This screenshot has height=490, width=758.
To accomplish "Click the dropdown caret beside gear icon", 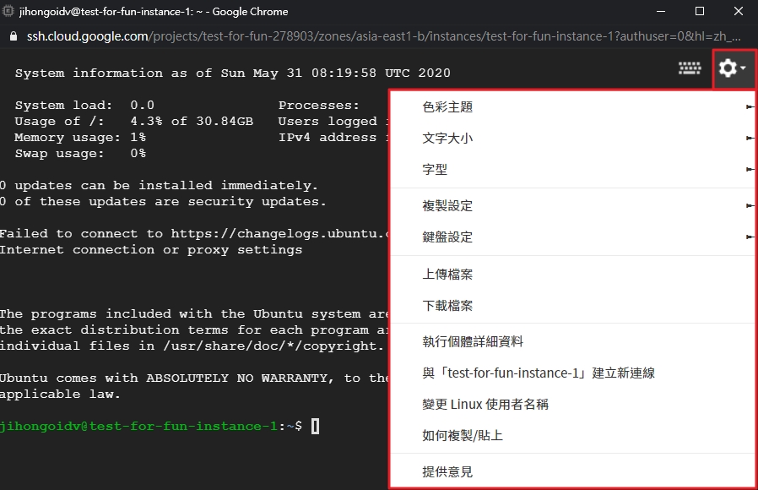I will 743,68.
